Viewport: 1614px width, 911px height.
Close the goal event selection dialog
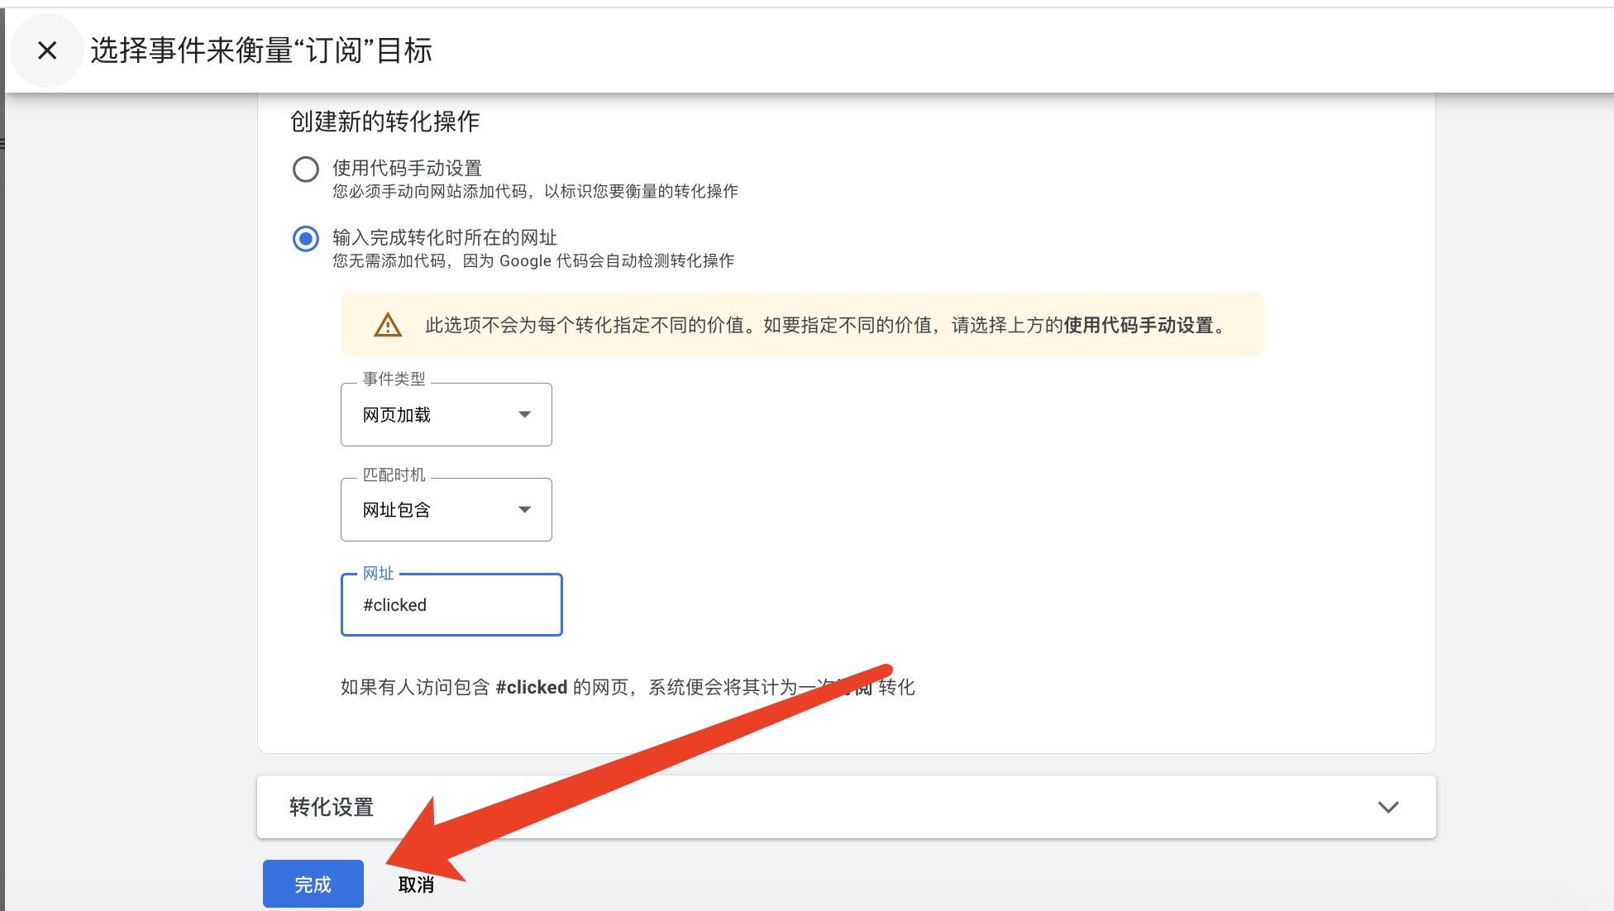coord(47,50)
